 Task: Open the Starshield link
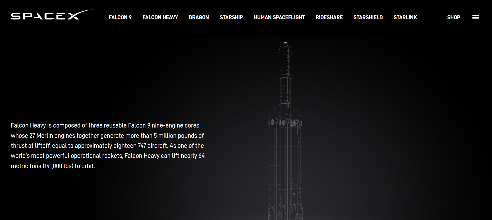coord(368,17)
